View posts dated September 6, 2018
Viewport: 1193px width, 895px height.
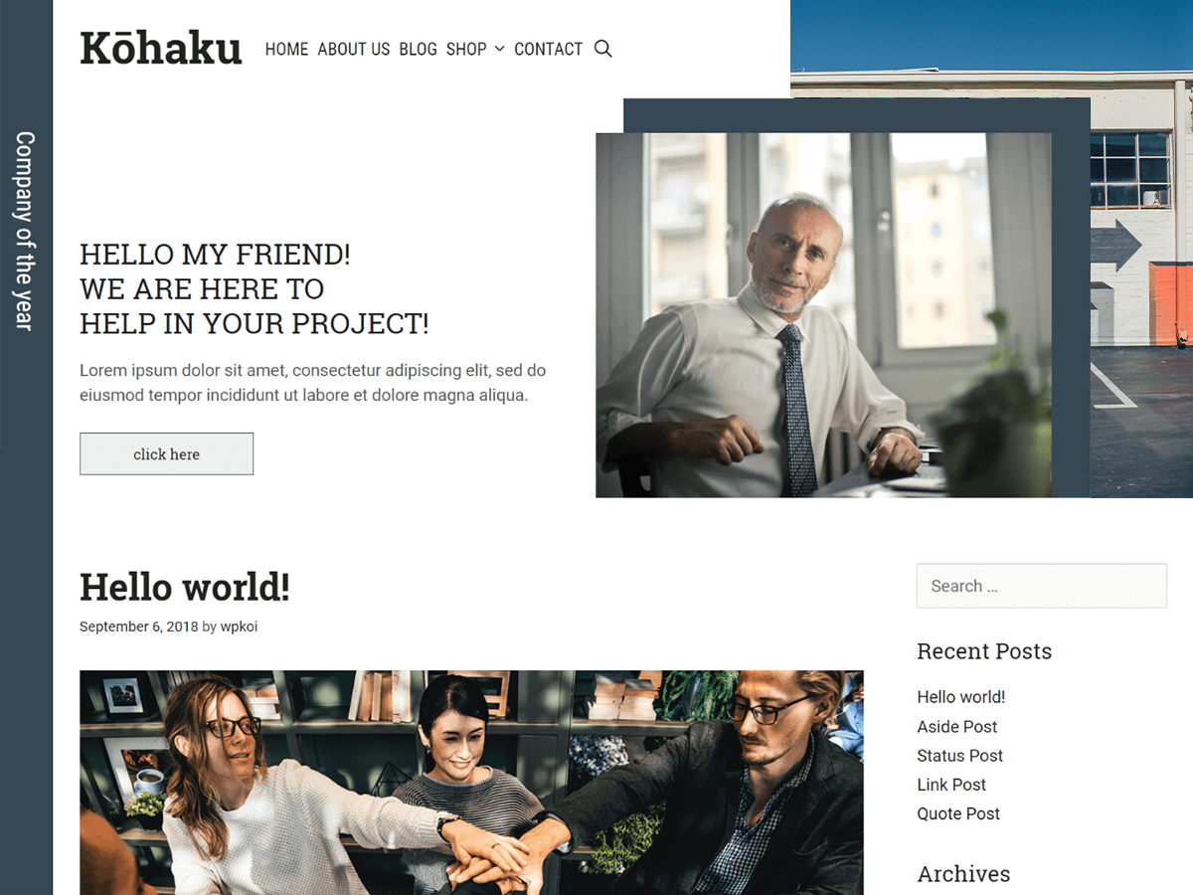tap(138, 626)
